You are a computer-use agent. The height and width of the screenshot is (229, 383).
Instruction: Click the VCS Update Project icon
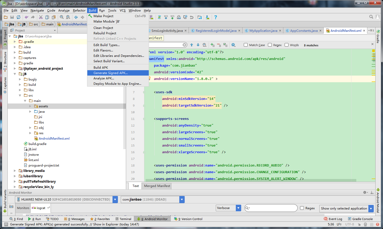(x=166, y=17)
